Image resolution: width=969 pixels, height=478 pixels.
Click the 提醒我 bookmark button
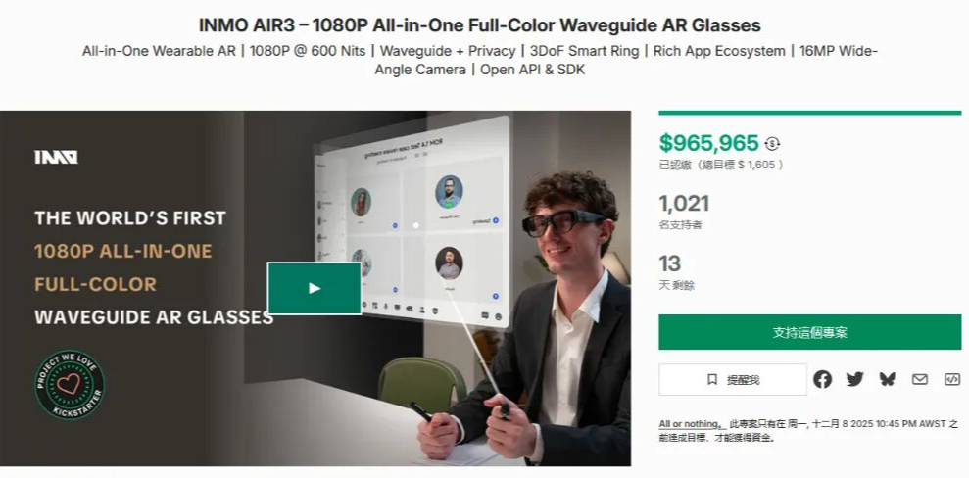pos(733,379)
